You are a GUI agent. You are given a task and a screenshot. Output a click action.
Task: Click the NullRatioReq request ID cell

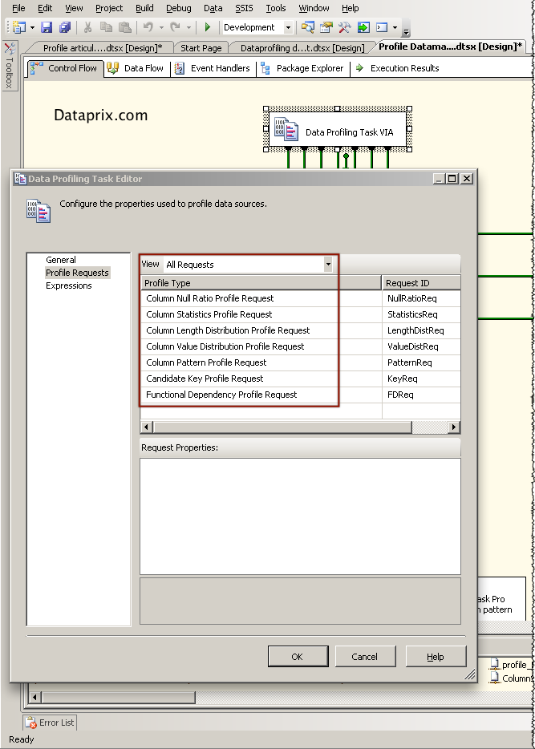(x=421, y=298)
